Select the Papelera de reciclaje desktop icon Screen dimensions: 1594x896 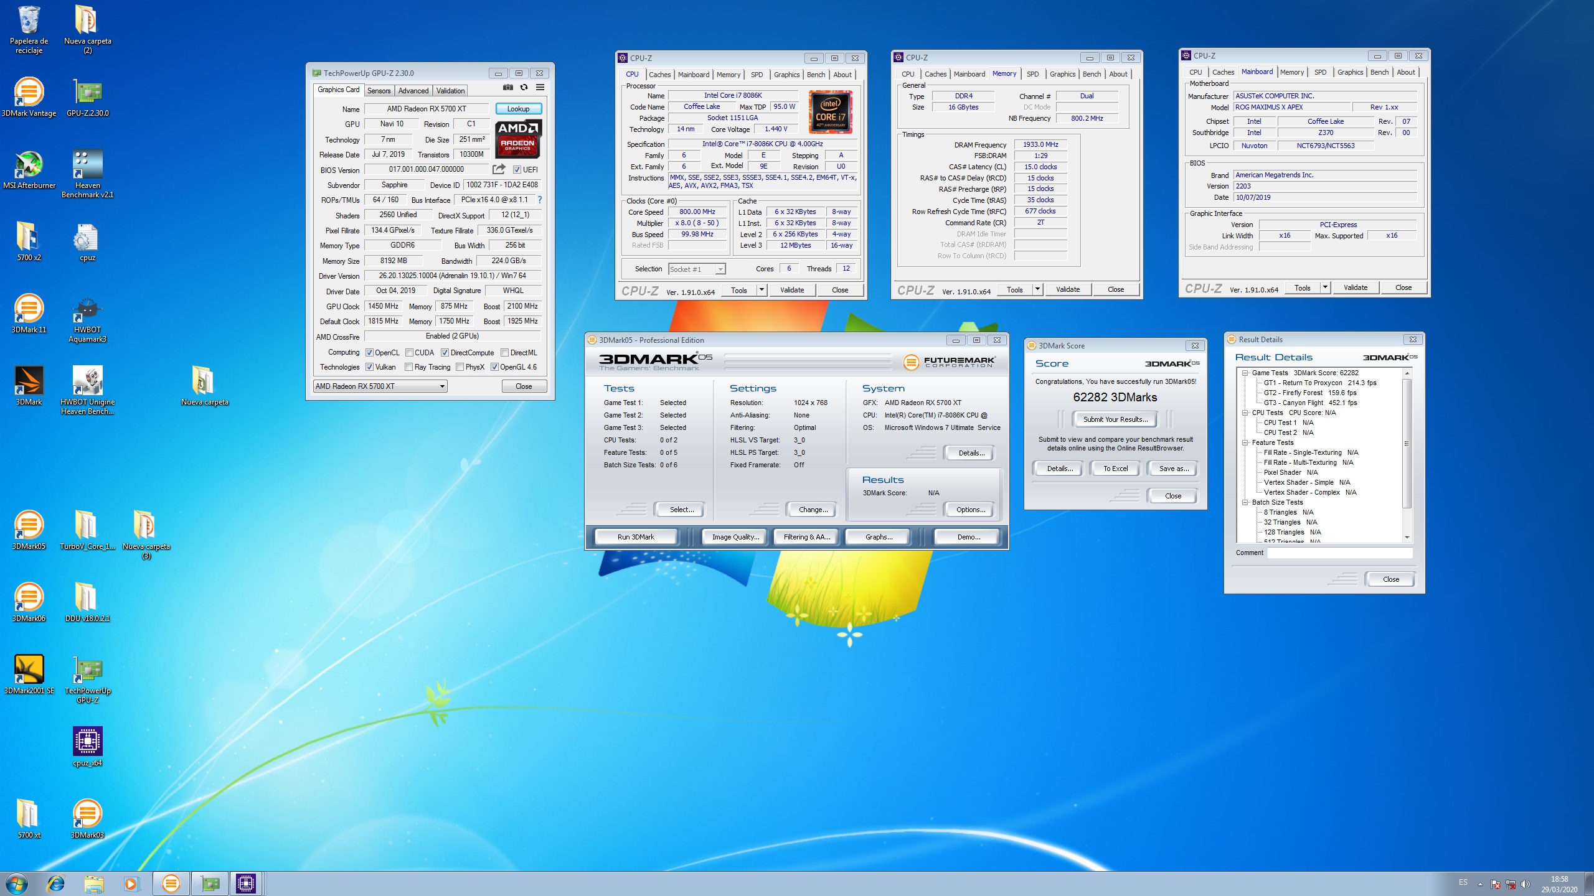[x=29, y=30]
